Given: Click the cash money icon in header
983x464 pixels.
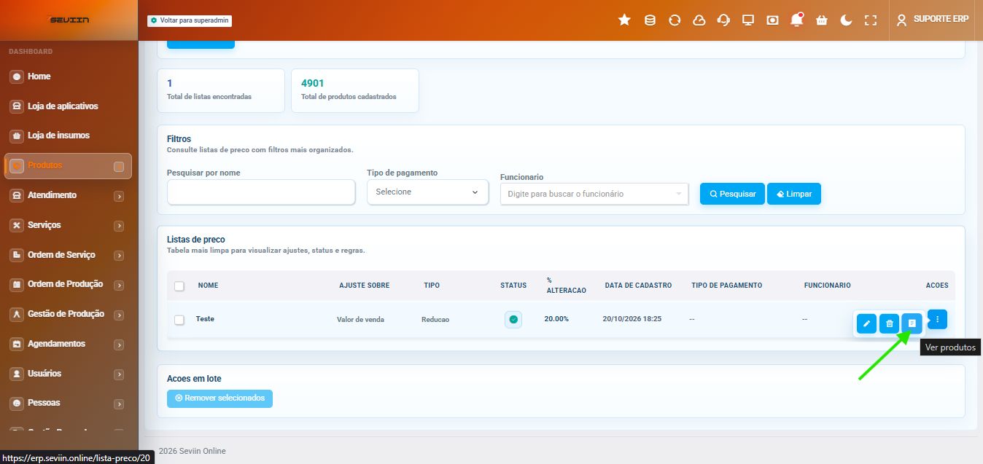Looking at the screenshot, I should point(772,20).
